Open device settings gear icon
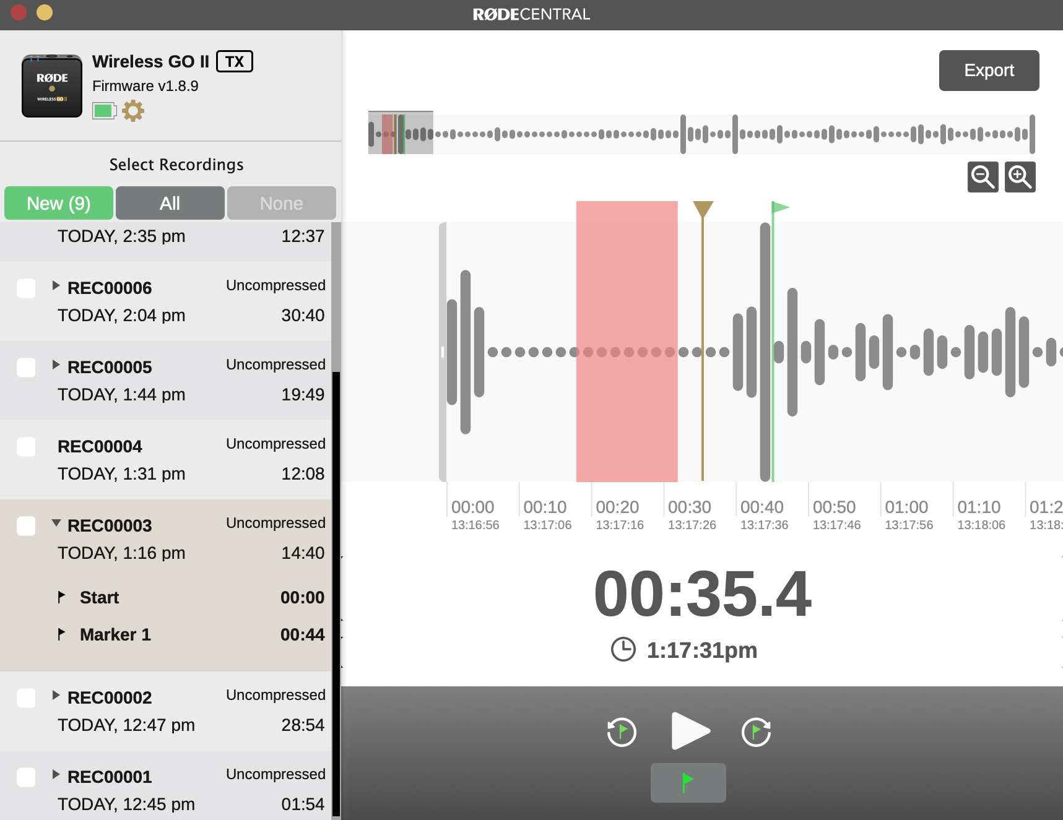Screen dimensions: 1063x820 (x=133, y=111)
